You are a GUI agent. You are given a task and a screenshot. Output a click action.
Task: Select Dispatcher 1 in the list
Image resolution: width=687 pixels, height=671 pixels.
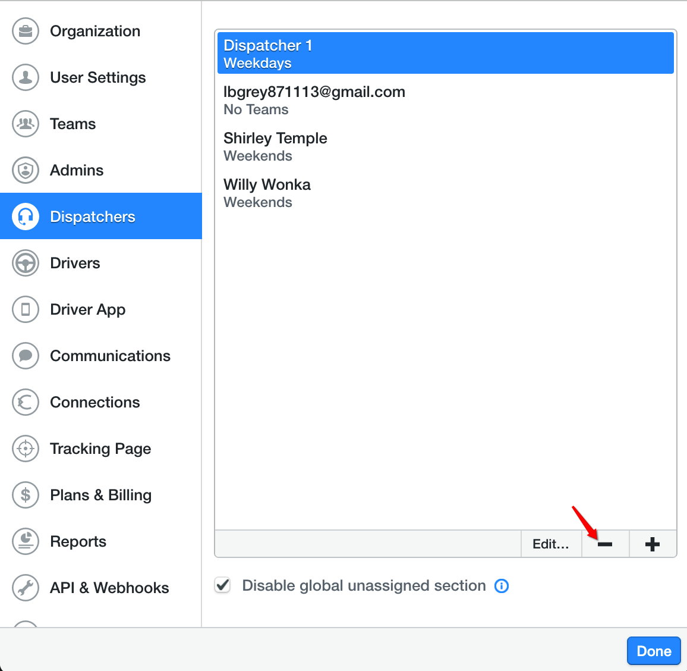click(x=445, y=53)
